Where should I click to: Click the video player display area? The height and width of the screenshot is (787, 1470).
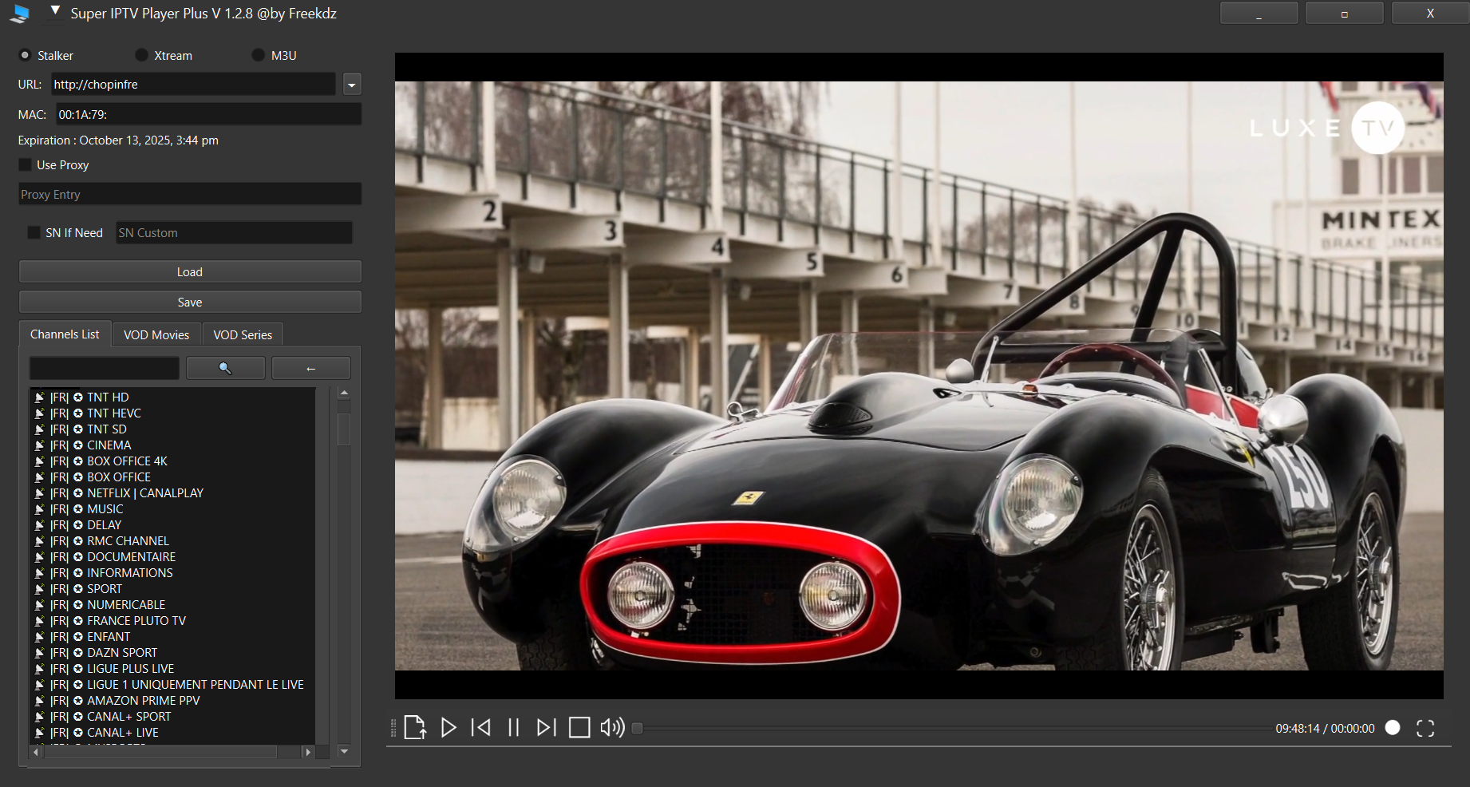(919, 375)
